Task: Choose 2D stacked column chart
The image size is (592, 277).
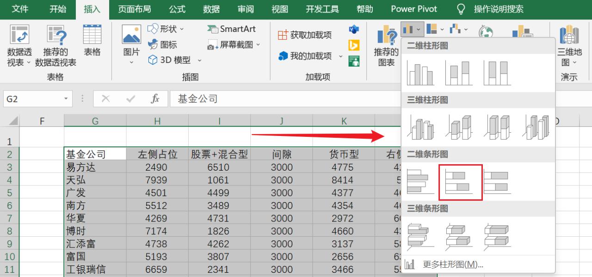Action: [459, 73]
